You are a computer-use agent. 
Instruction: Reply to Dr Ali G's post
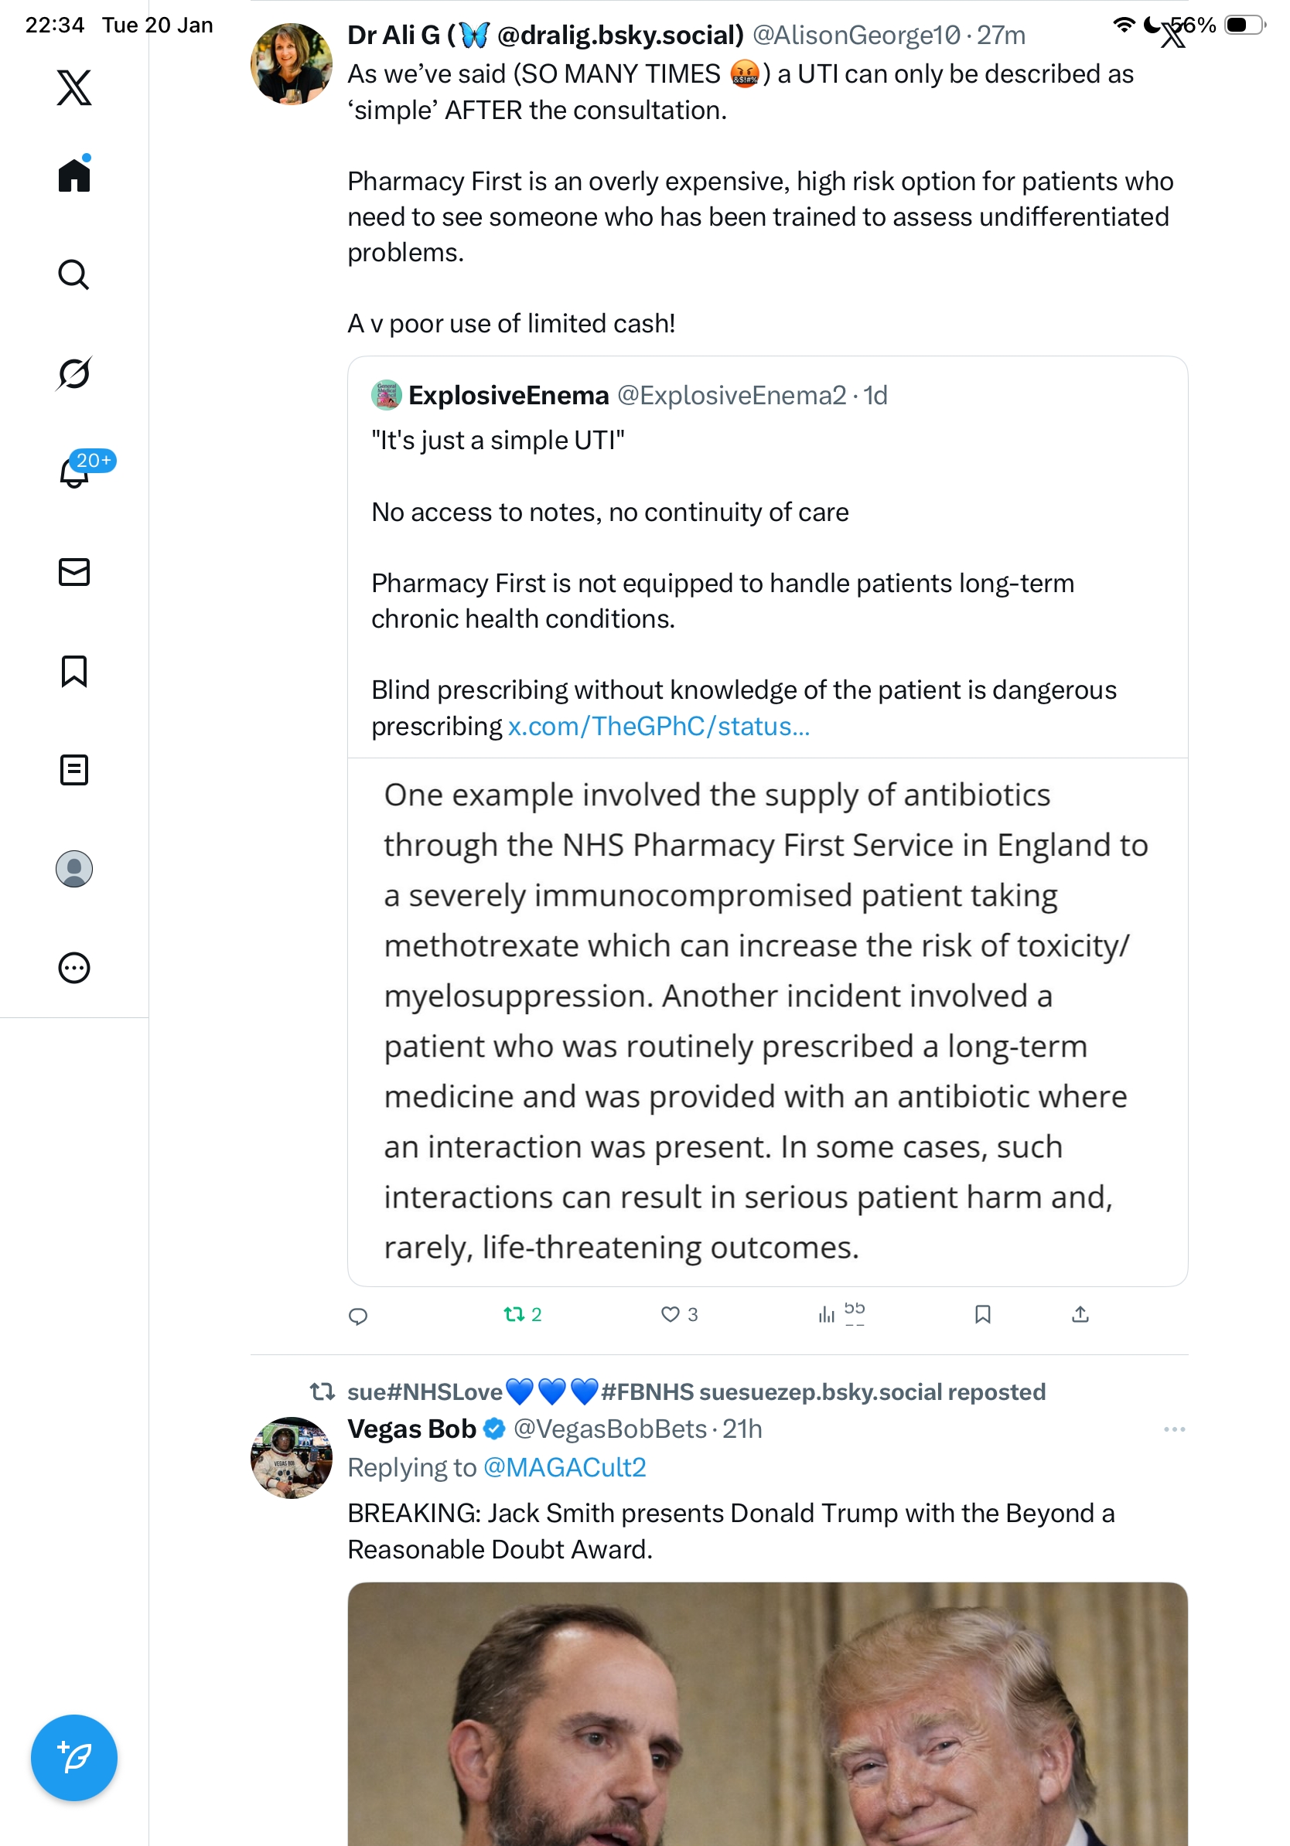358,1316
